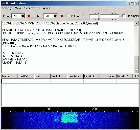
Task: Click the left red waterfall frequency marker
Action: [67, 114]
